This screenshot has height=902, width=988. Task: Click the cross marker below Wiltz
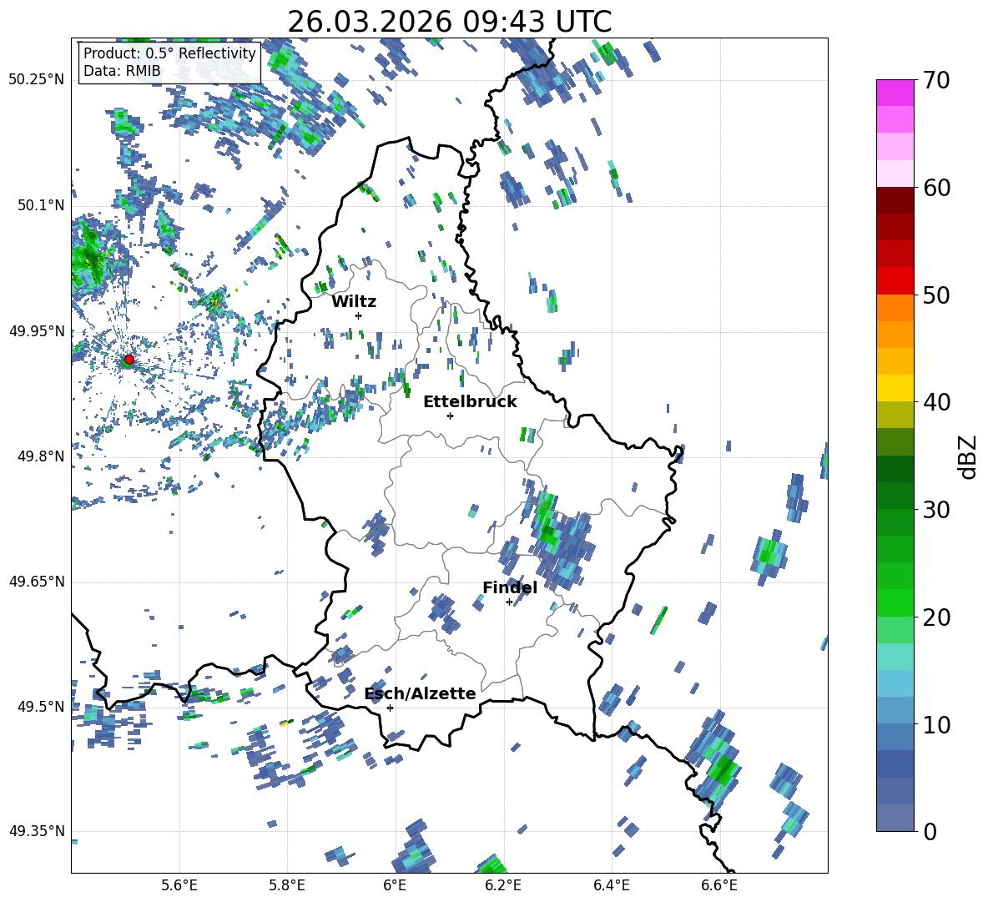[359, 315]
